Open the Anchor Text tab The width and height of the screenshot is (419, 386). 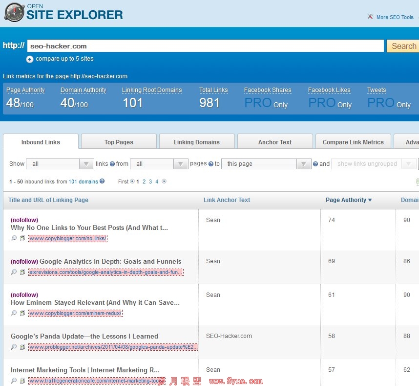[x=275, y=142]
